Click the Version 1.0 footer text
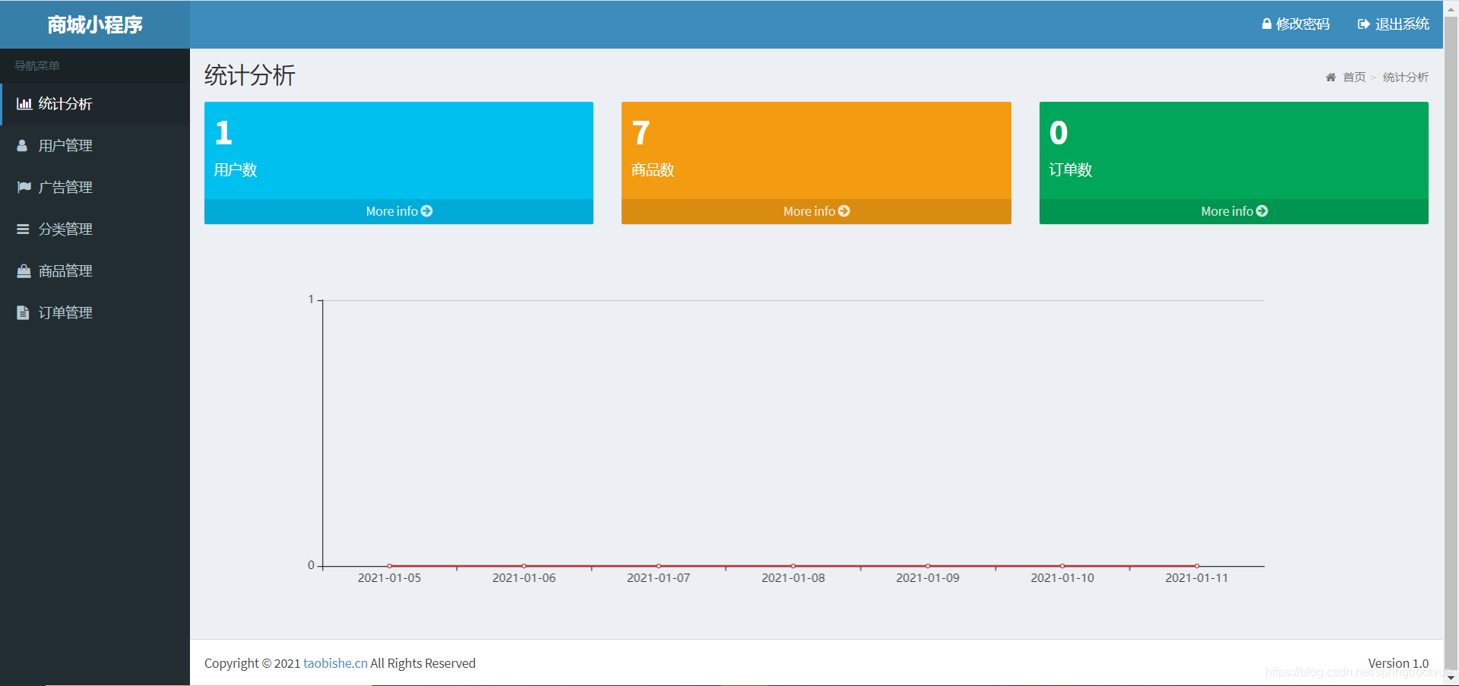This screenshot has height=686, width=1459. tap(1398, 663)
